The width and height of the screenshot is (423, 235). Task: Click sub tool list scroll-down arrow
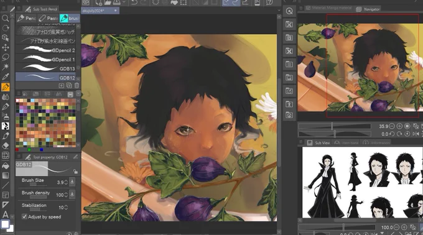[78, 79]
